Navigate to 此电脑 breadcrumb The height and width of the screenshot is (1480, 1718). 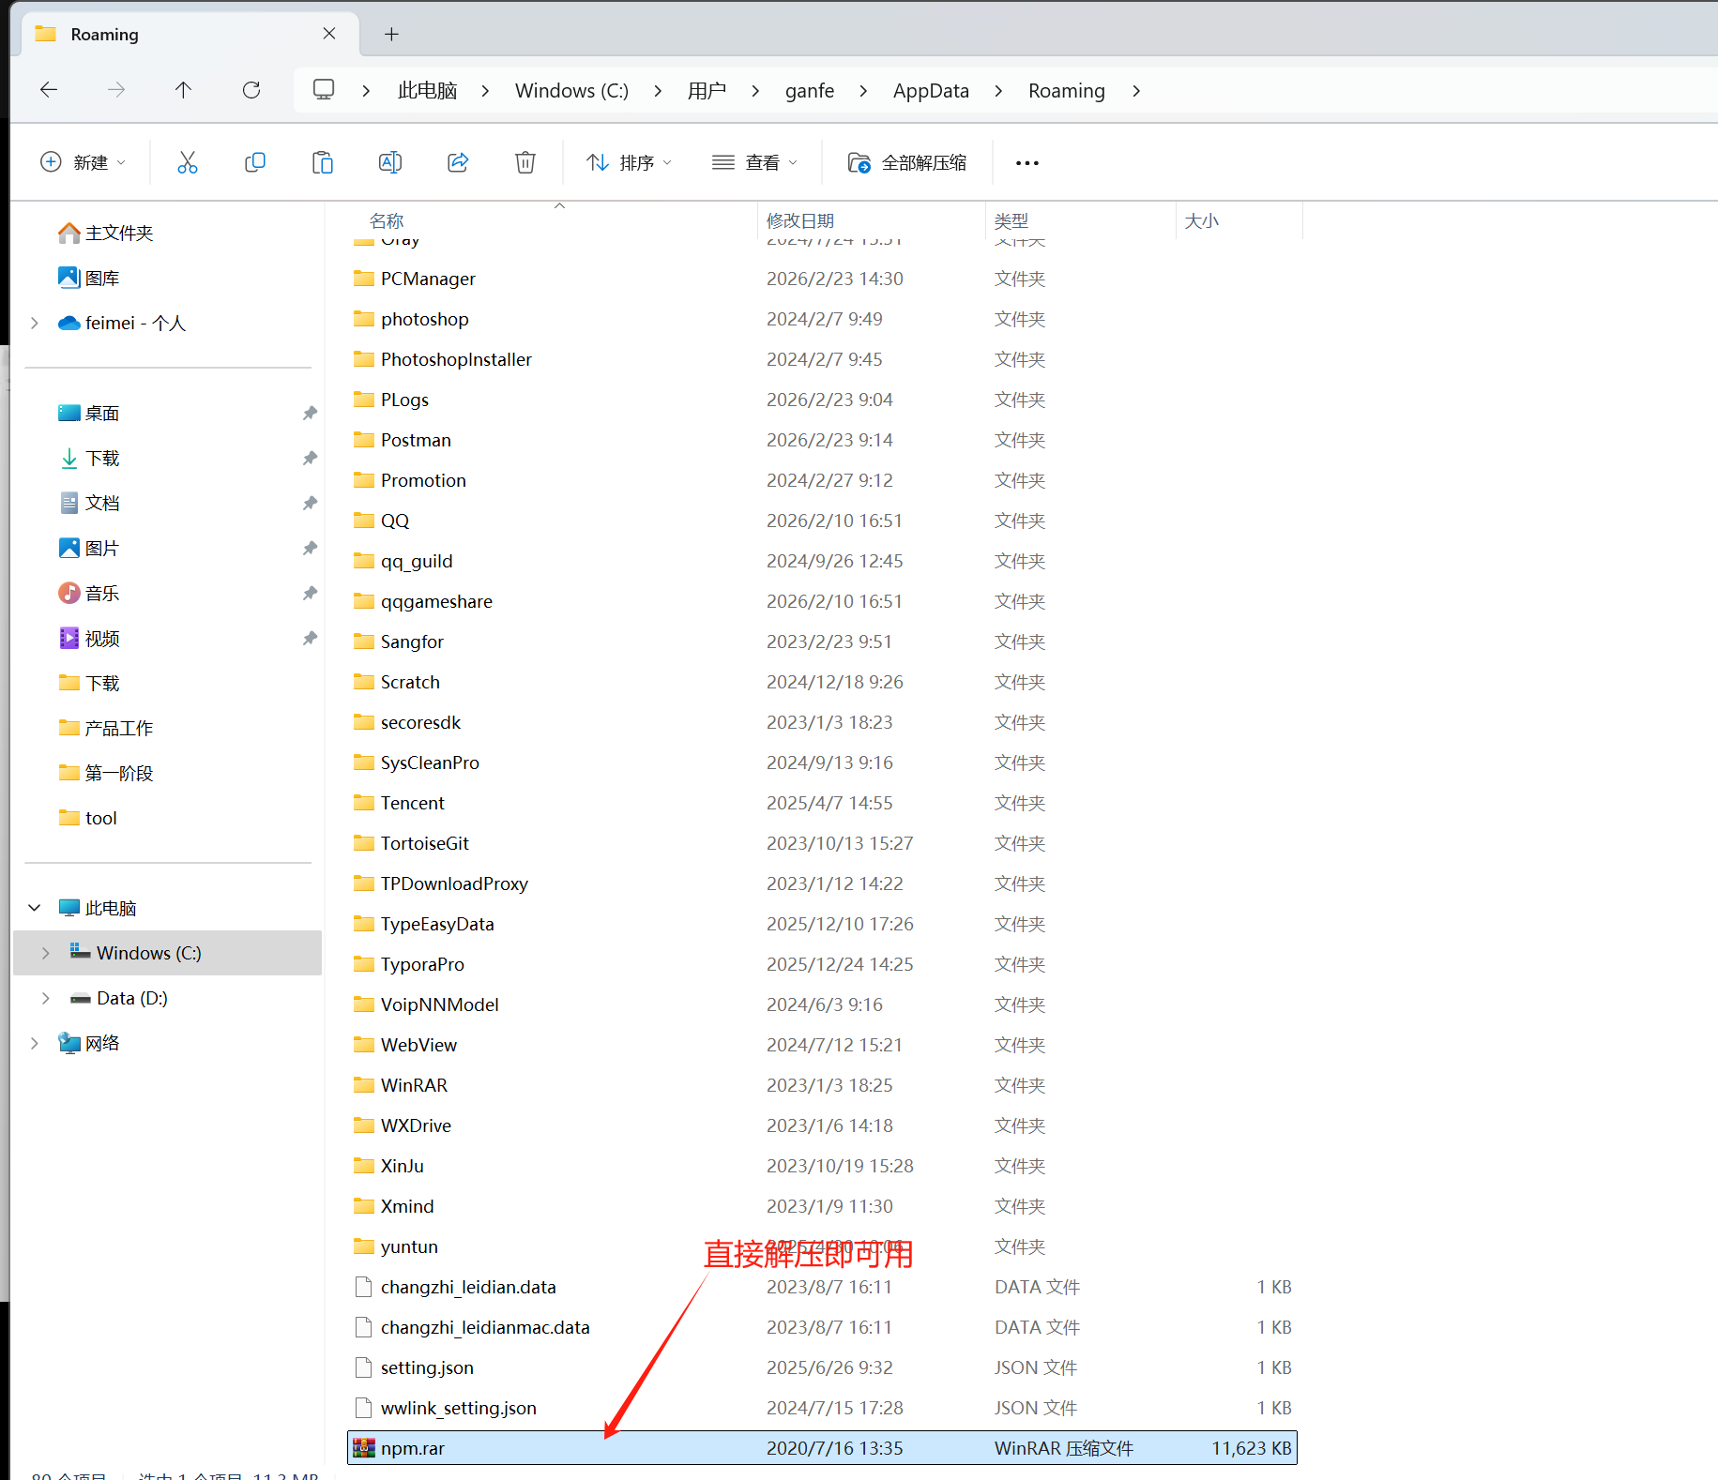coord(428,91)
